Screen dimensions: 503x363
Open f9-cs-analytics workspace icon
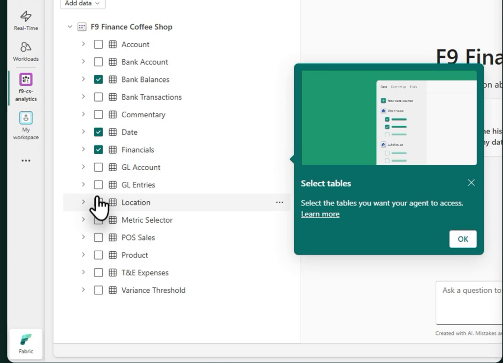26,79
